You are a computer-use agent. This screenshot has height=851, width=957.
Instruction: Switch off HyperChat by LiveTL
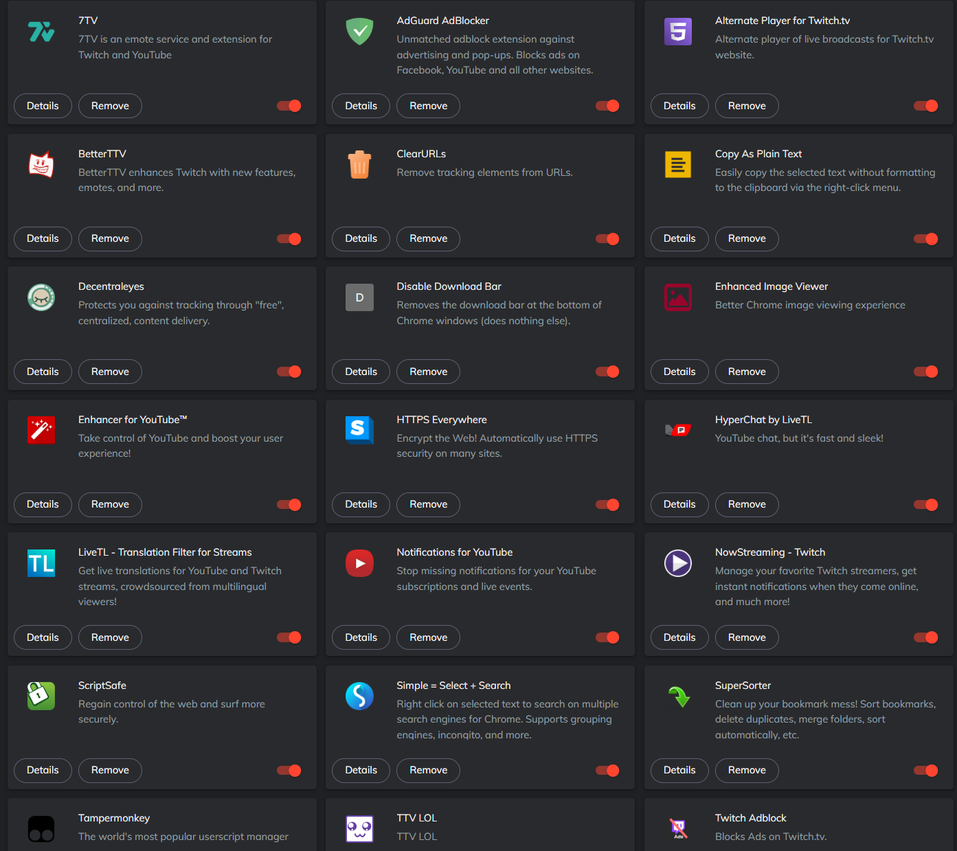pyautogui.click(x=926, y=505)
